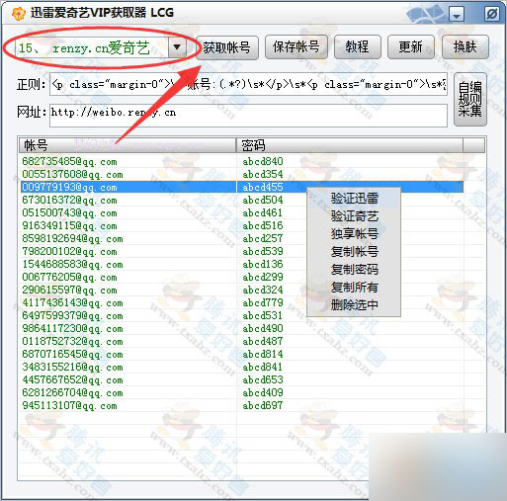Choose 独享帐号 from context menu

pos(354,234)
